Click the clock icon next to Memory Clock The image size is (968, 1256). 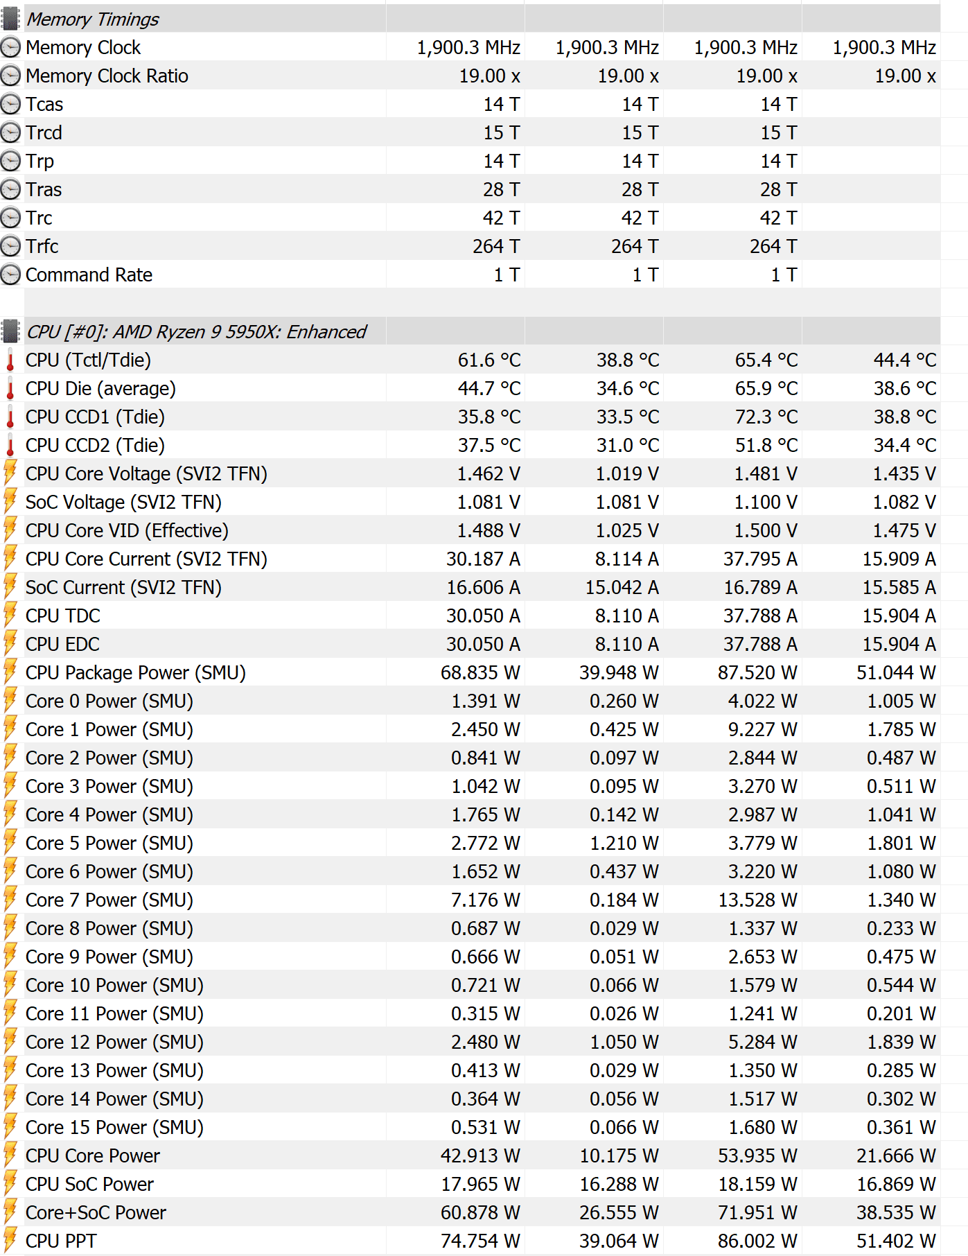[10, 47]
